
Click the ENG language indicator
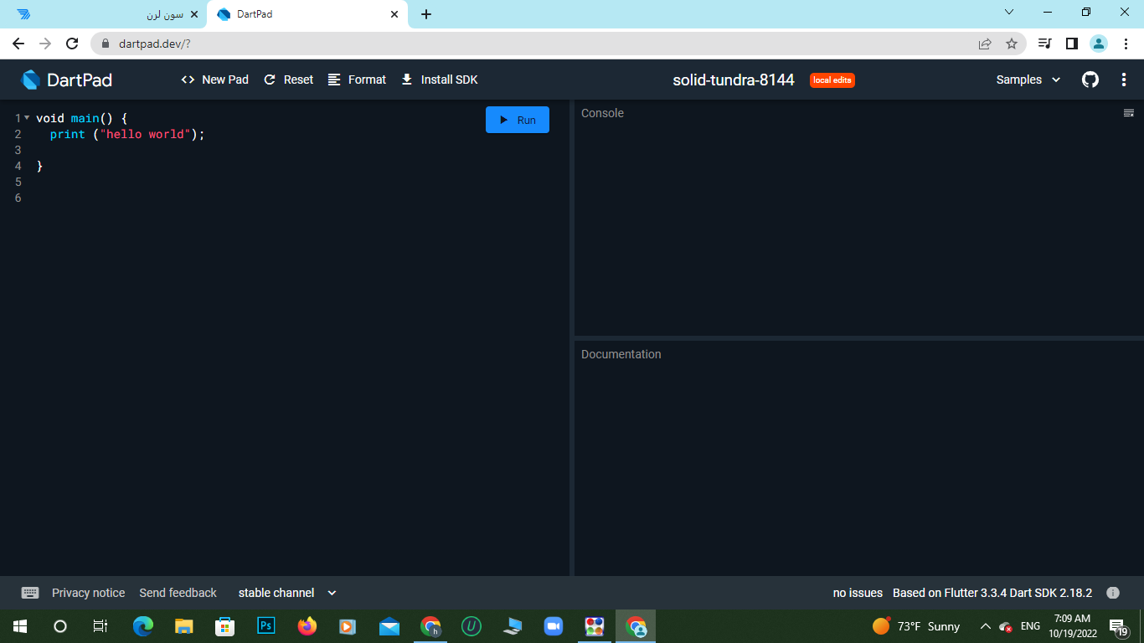point(1030,626)
